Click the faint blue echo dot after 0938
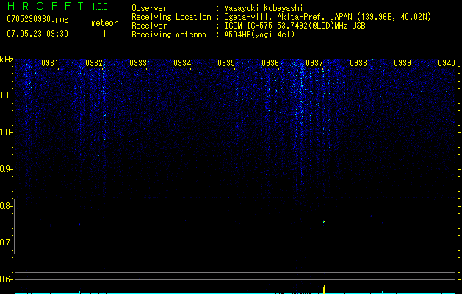Image resolution: width=462 pixels, height=294 pixels. 383,223
